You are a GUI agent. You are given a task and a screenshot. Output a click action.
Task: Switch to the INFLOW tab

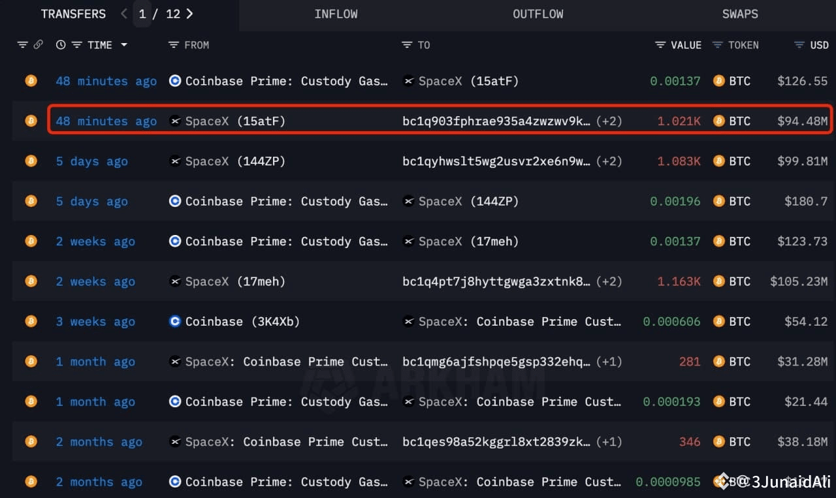pyautogui.click(x=336, y=14)
